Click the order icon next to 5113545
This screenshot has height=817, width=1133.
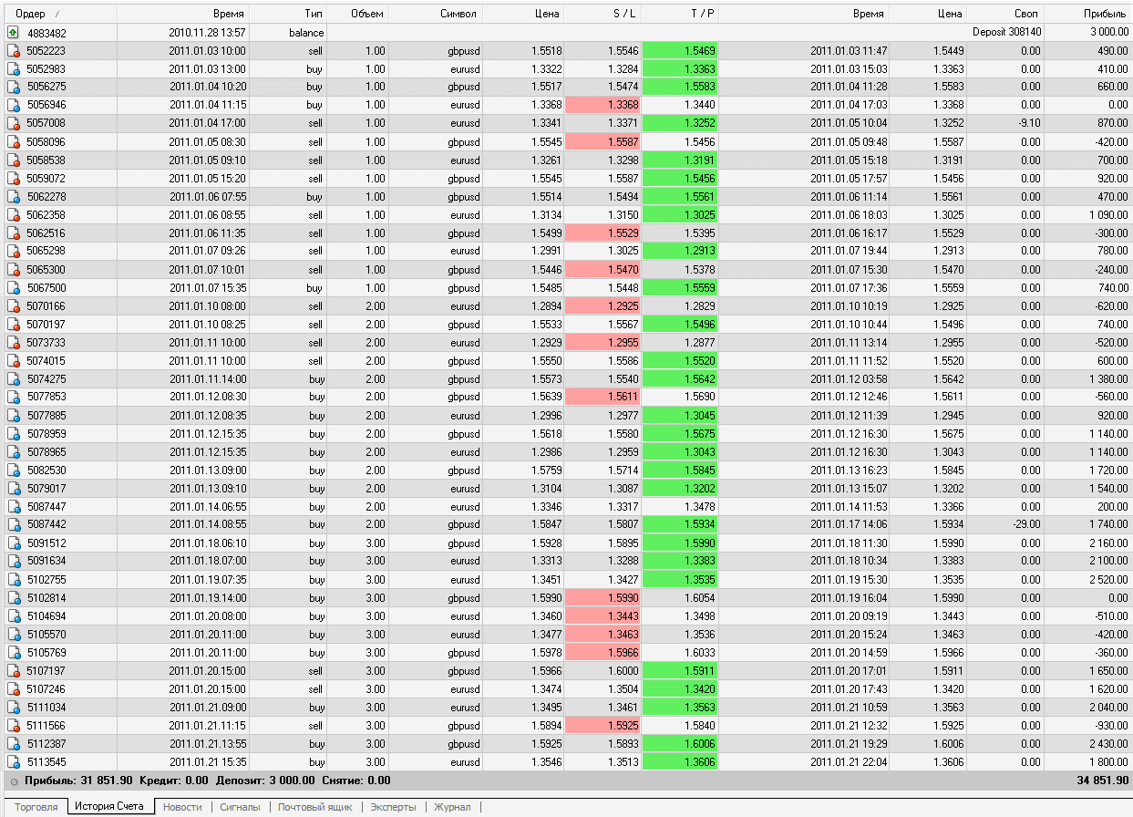13,761
